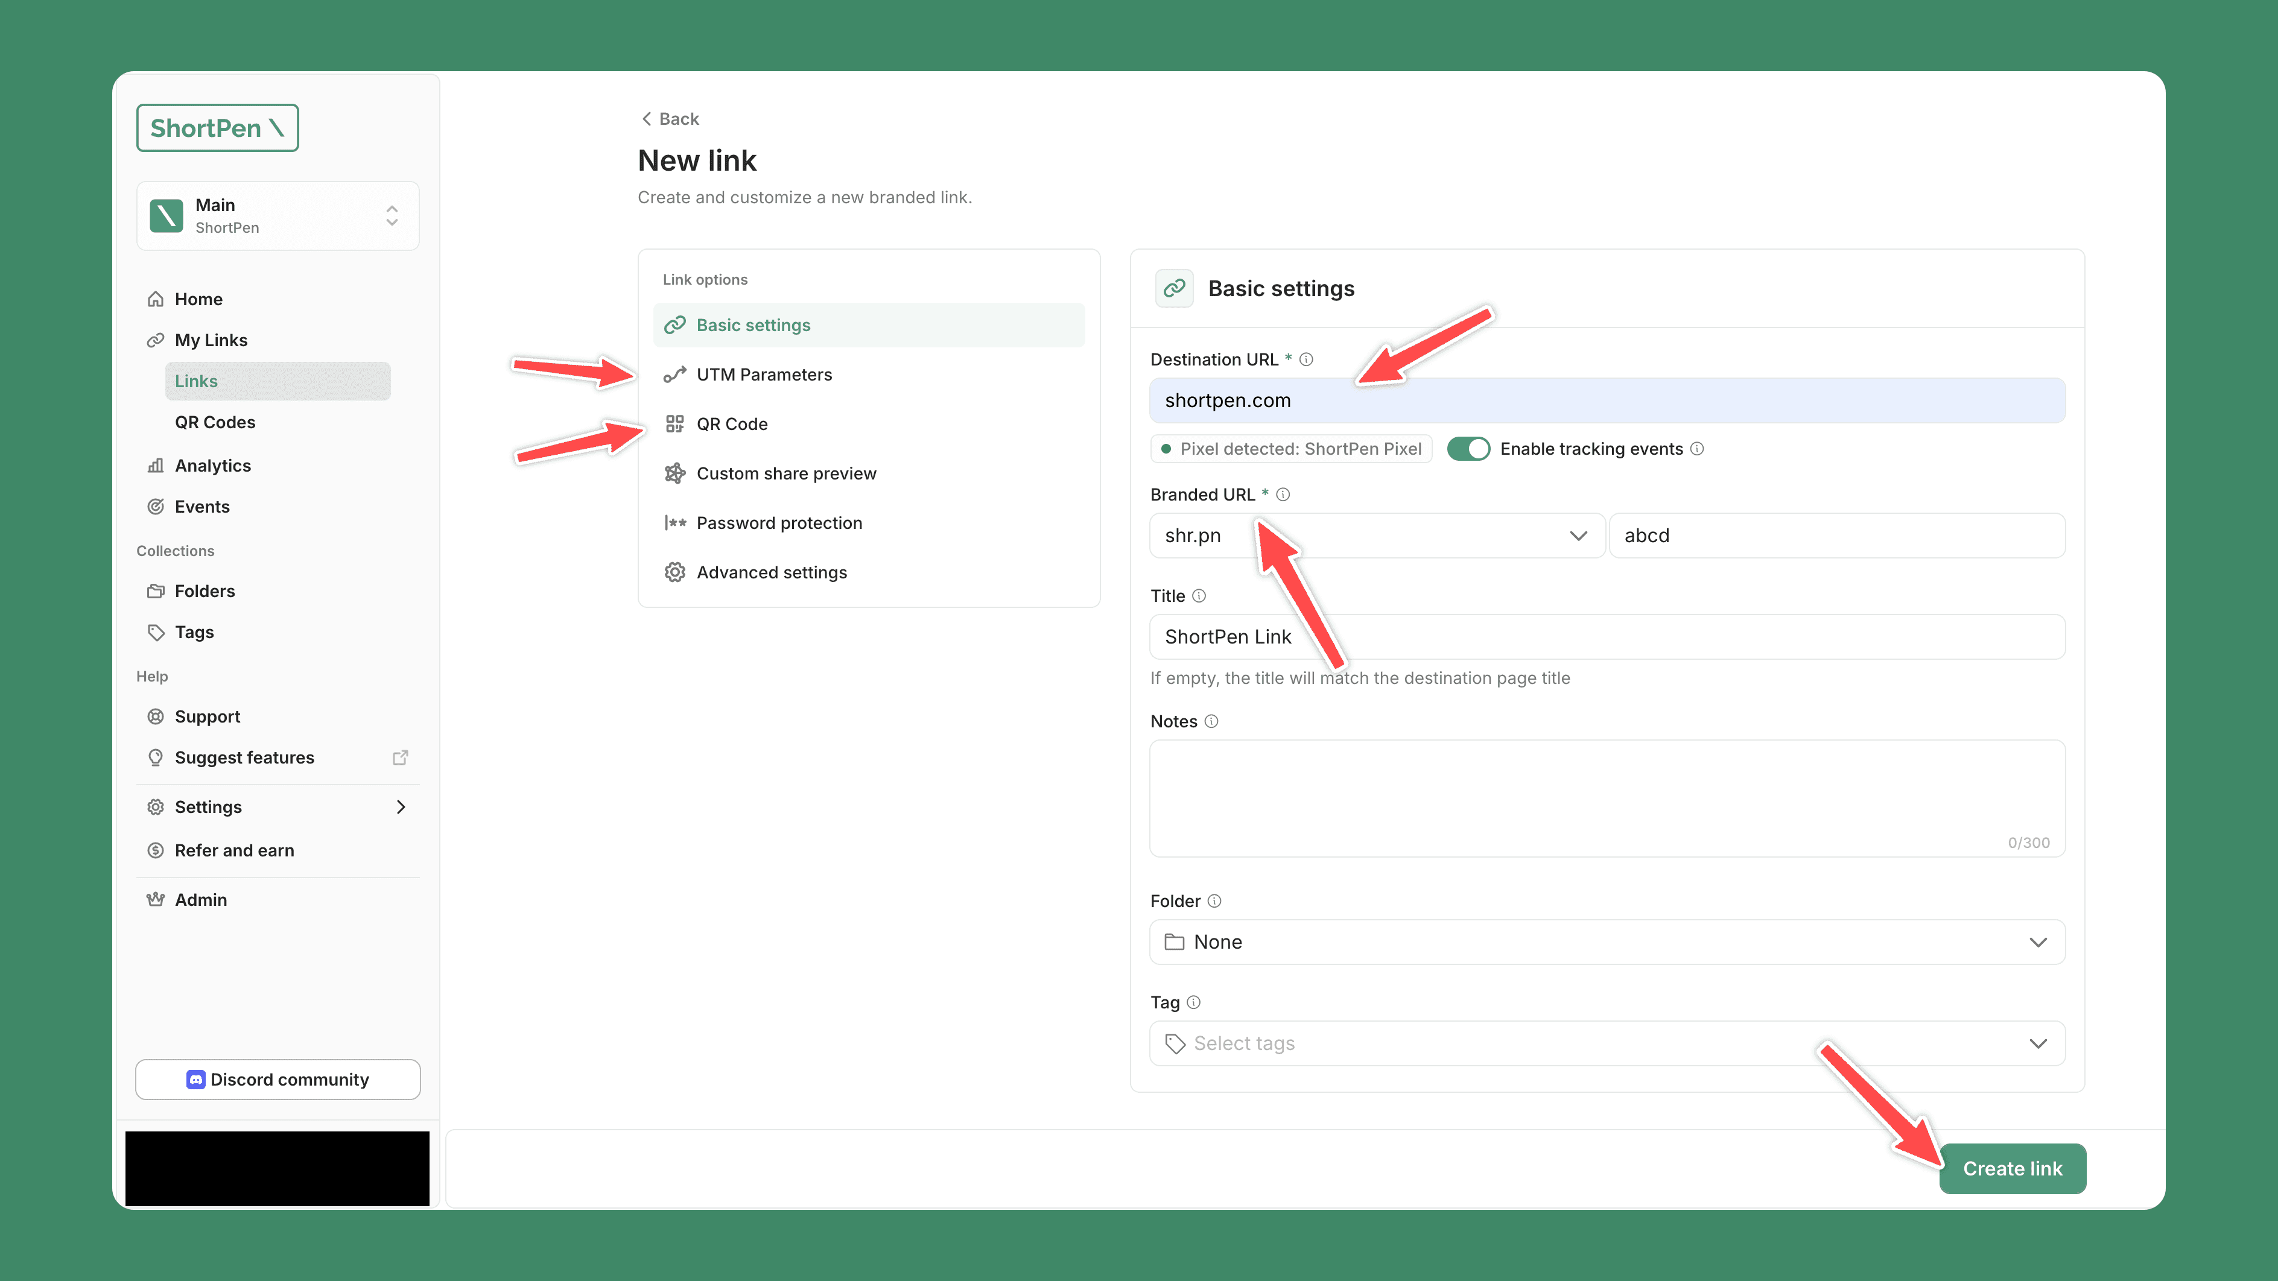Open the Select tags dropdown
Viewport: 2278px width, 1281px height.
pyautogui.click(x=1607, y=1044)
